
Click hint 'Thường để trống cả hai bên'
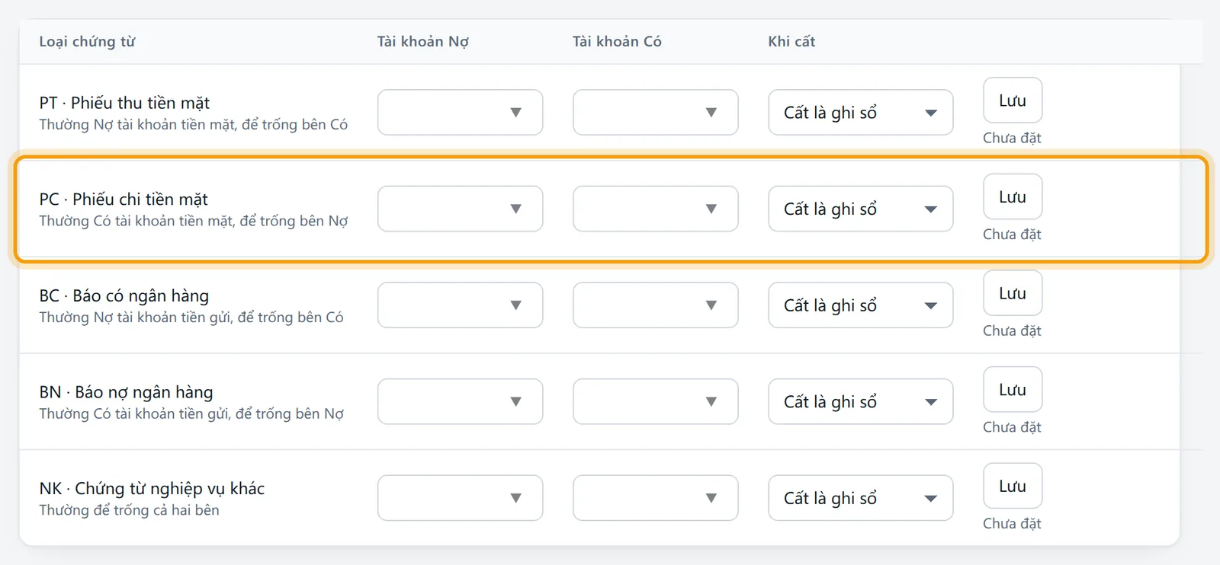pos(129,510)
